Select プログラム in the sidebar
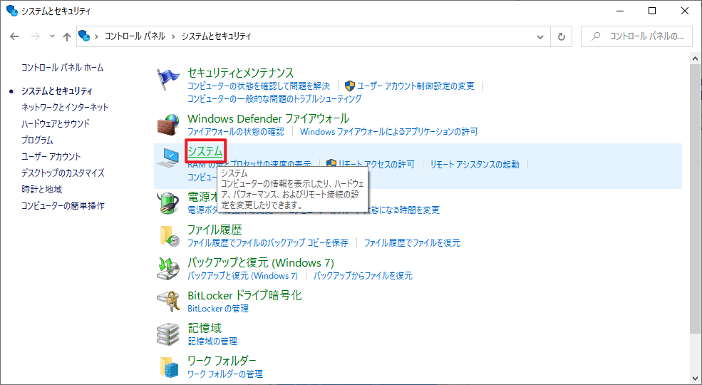 pyautogui.click(x=37, y=140)
